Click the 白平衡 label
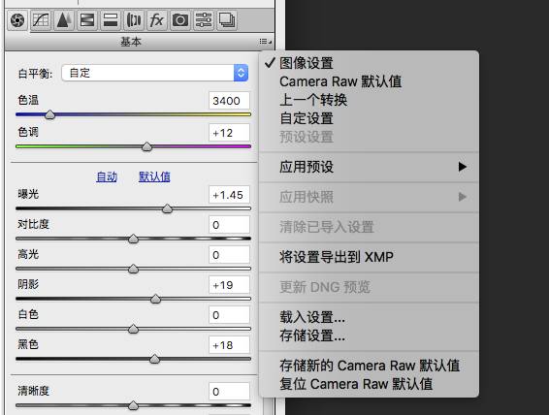This screenshot has width=549, height=415. tap(35, 74)
